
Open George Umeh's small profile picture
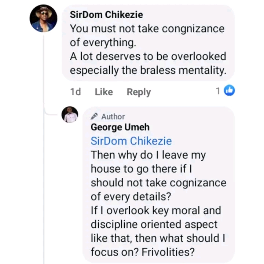coord(70,114)
